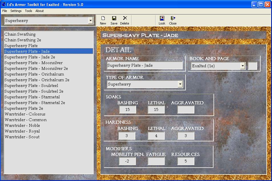272x181 pixels.
Task: Select Superheavy Plate - Soulsteel 2e
Action: tap(49, 91)
